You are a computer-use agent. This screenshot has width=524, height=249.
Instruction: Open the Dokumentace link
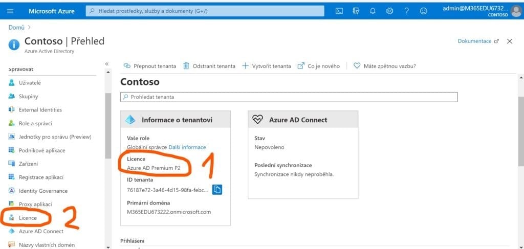pyautogui.click(x=478, y=41)
